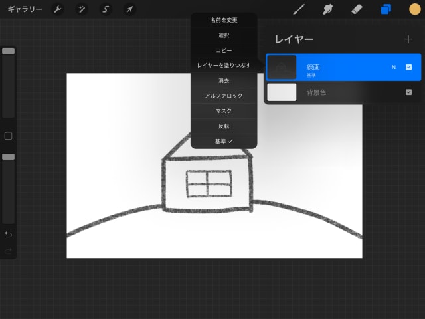
Task: Choose 名前を変更 from layer menu
Action: [224, 20]
